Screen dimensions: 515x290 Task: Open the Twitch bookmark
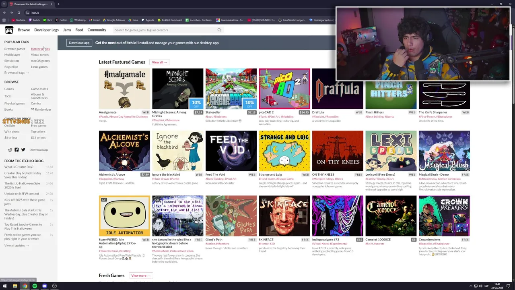pyautogui.click(x=34, y=20)
